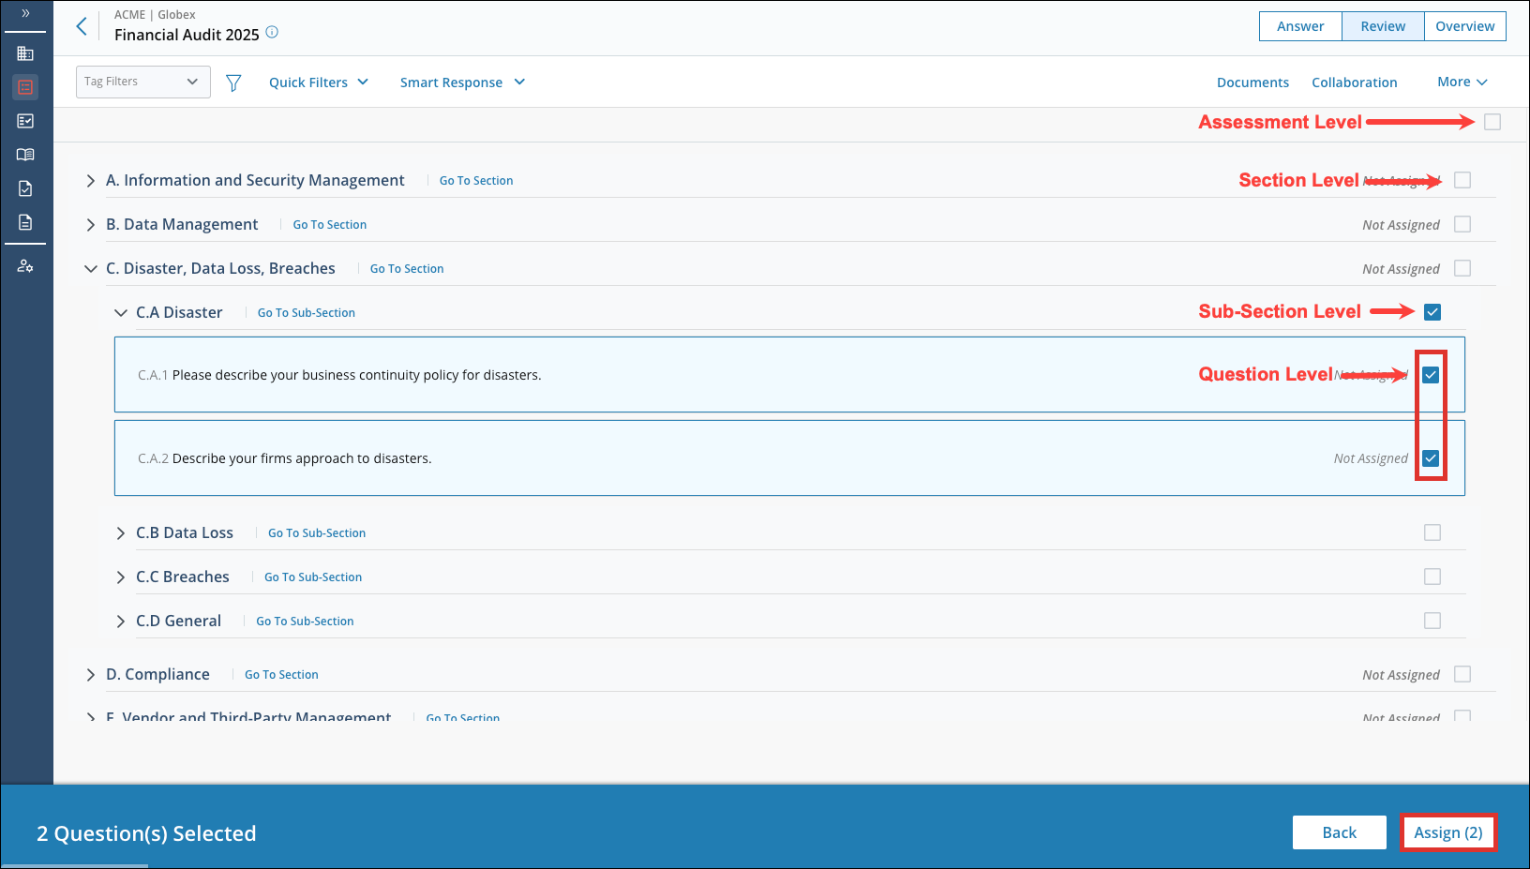Tick checkbox for C. Disaster, Data Loss, Breaches
This screenshot has width=1530, height=869.
click(x=1462, y=268)
